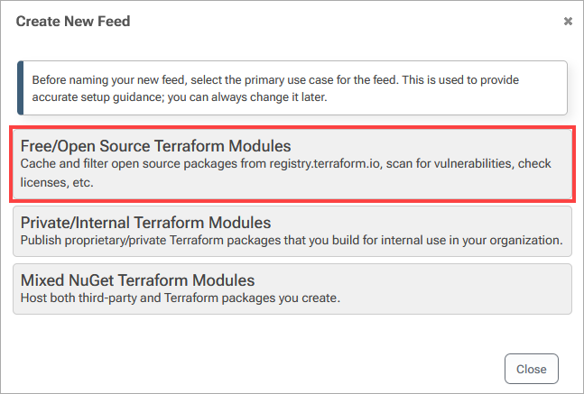Image resolution: width=584 pixels, height=394 pixels.
Task: Click the 'scan for vulnerabilities' text
Action: click(x=449, y=164)
